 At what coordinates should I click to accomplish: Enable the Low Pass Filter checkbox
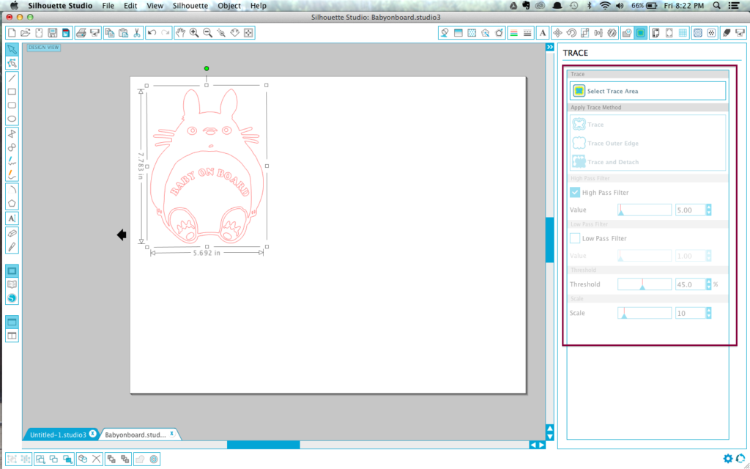(575, 238)
